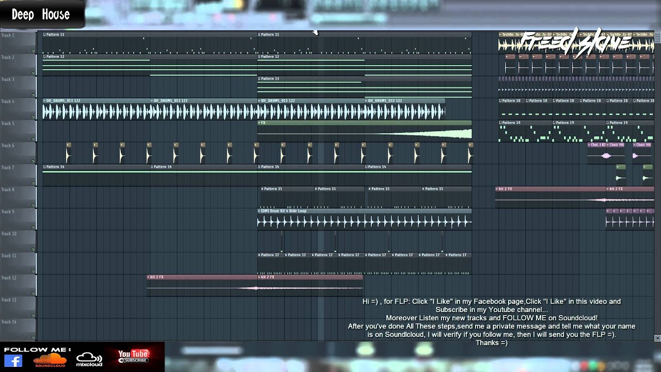Screen dimensions: 661x372
Task: Open the Drum Kit 4 Ride Loop clip menu arrow
Action: (259, 211)
